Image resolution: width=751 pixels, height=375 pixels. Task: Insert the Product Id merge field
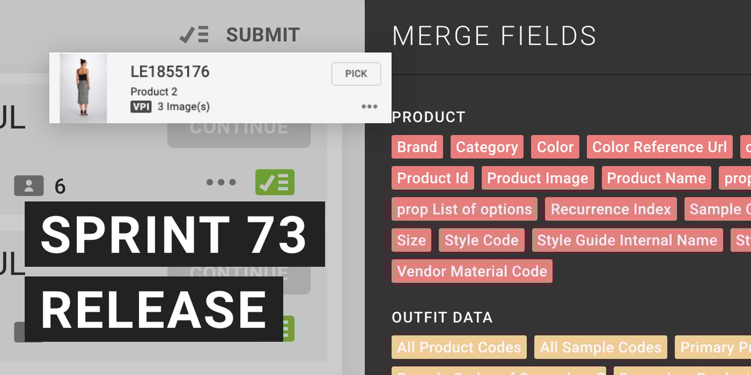432,178
